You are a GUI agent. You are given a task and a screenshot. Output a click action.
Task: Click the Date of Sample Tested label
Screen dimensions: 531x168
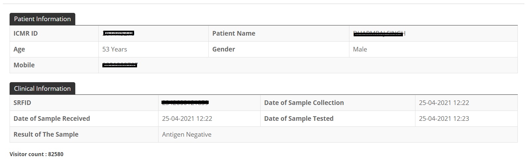pos(299,118)
